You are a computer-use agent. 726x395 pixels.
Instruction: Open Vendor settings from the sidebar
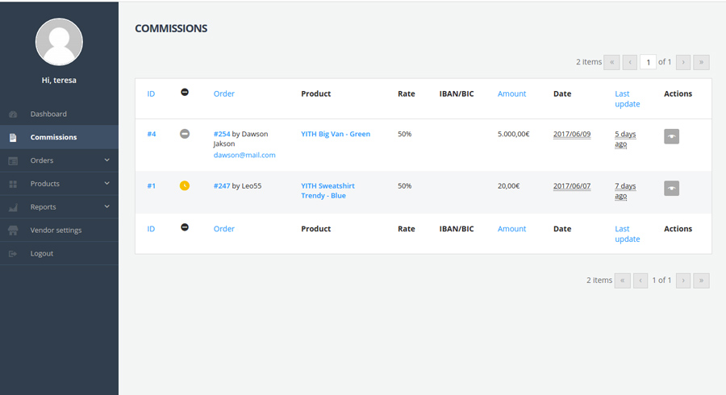tap(56, 231)
